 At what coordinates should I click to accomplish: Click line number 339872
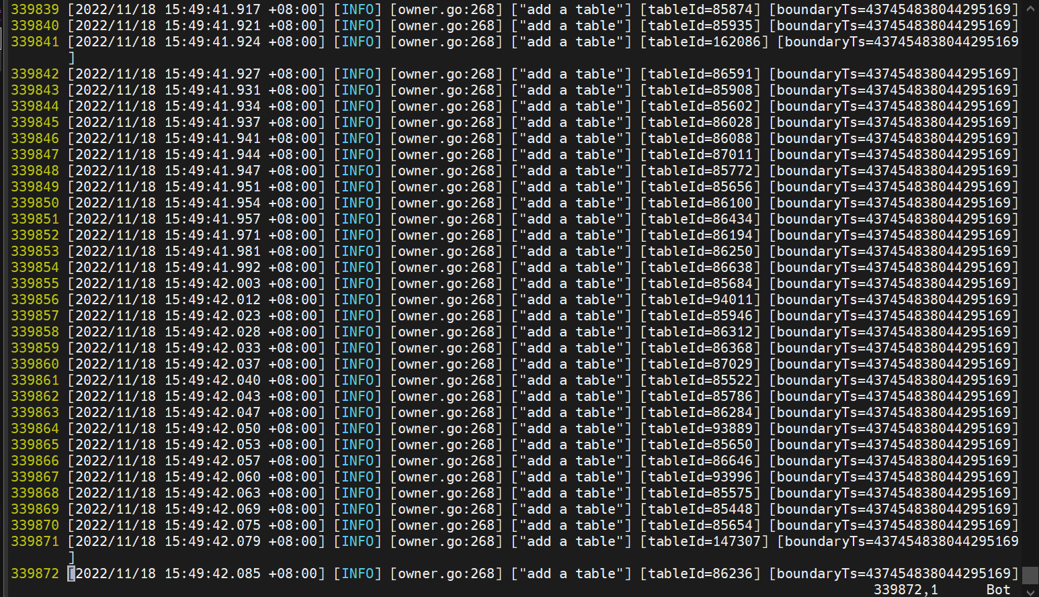click(x=35, y=573)
